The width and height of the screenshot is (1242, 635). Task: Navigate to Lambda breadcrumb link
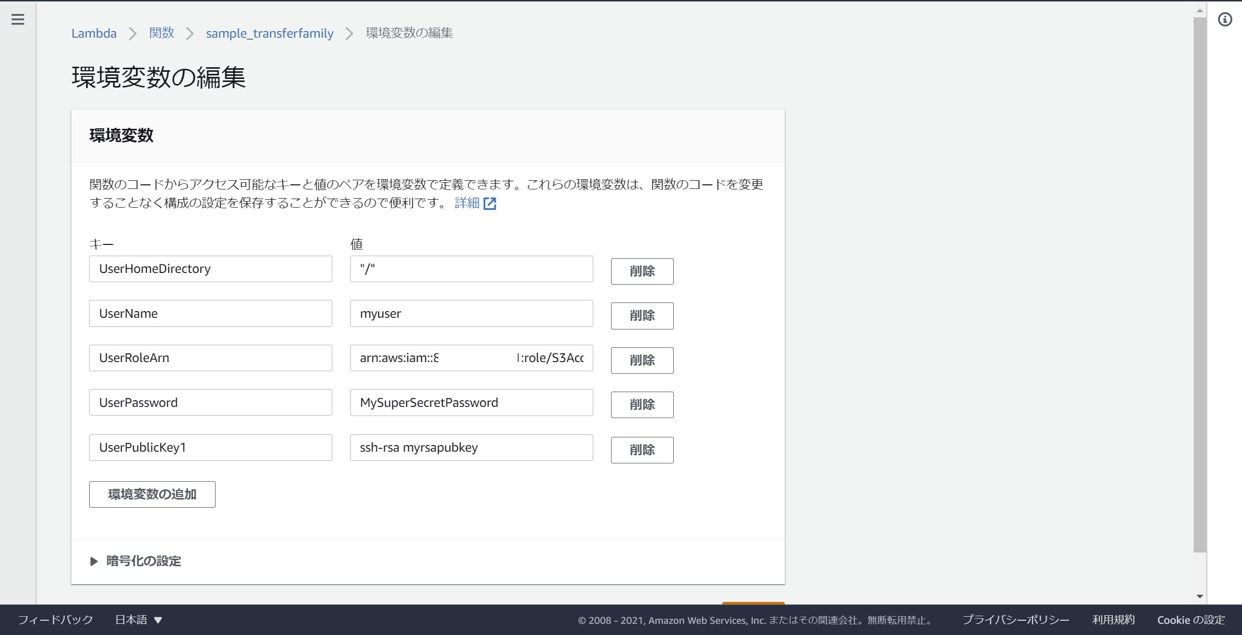click(94, 34)
